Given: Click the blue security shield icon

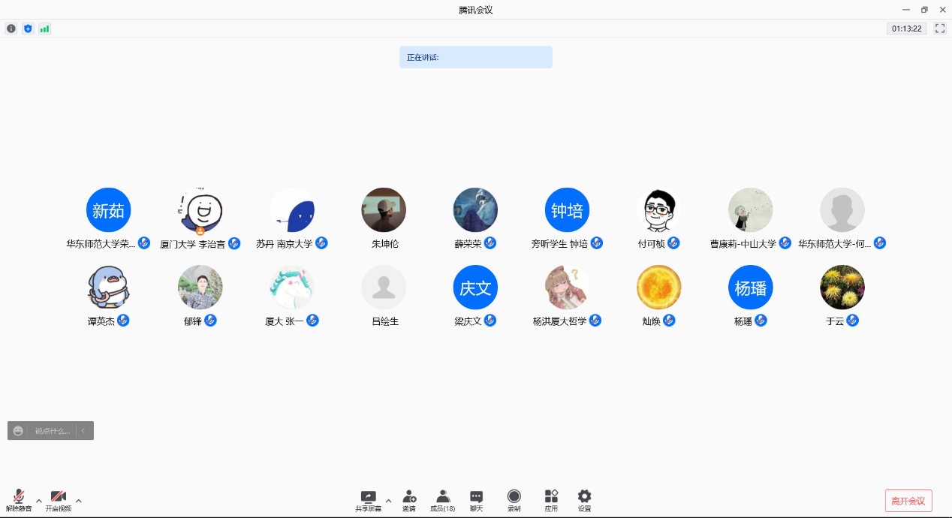Looking at the screenshot, I should pos(28,29).
